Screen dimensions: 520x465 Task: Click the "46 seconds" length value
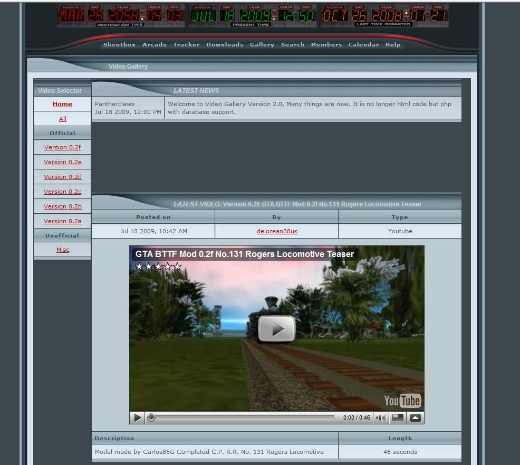[x=400, y=452]
